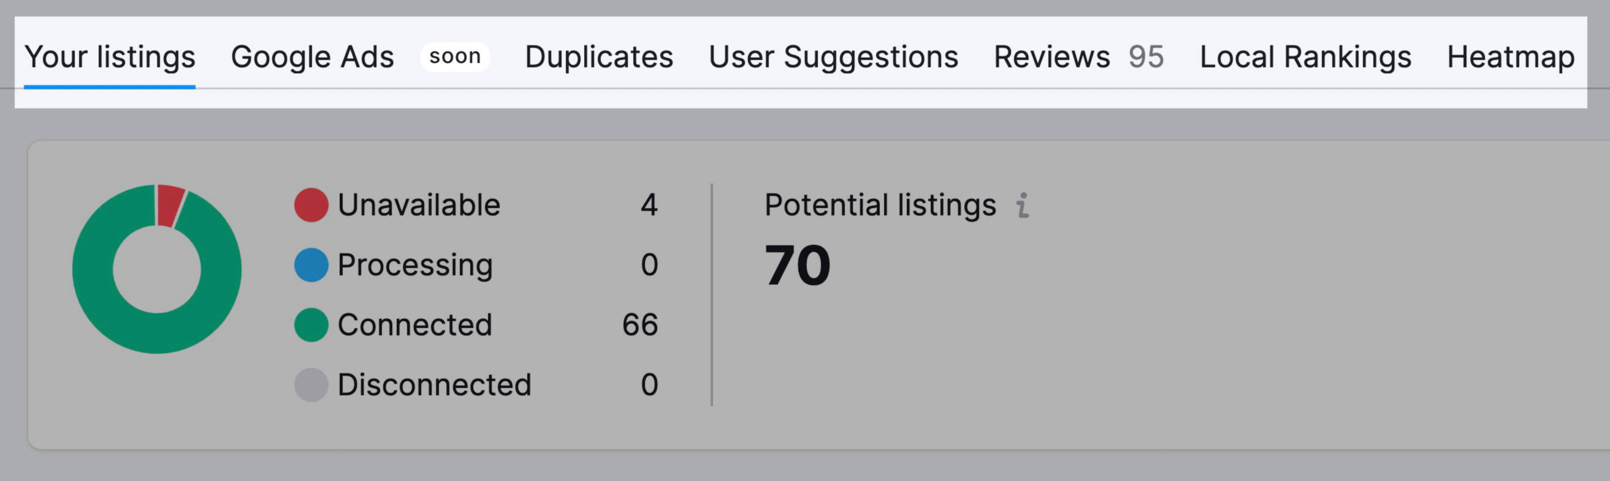Switch to the Your listings tab
The height and width of the screenshot is (481, 1610).
111,56
